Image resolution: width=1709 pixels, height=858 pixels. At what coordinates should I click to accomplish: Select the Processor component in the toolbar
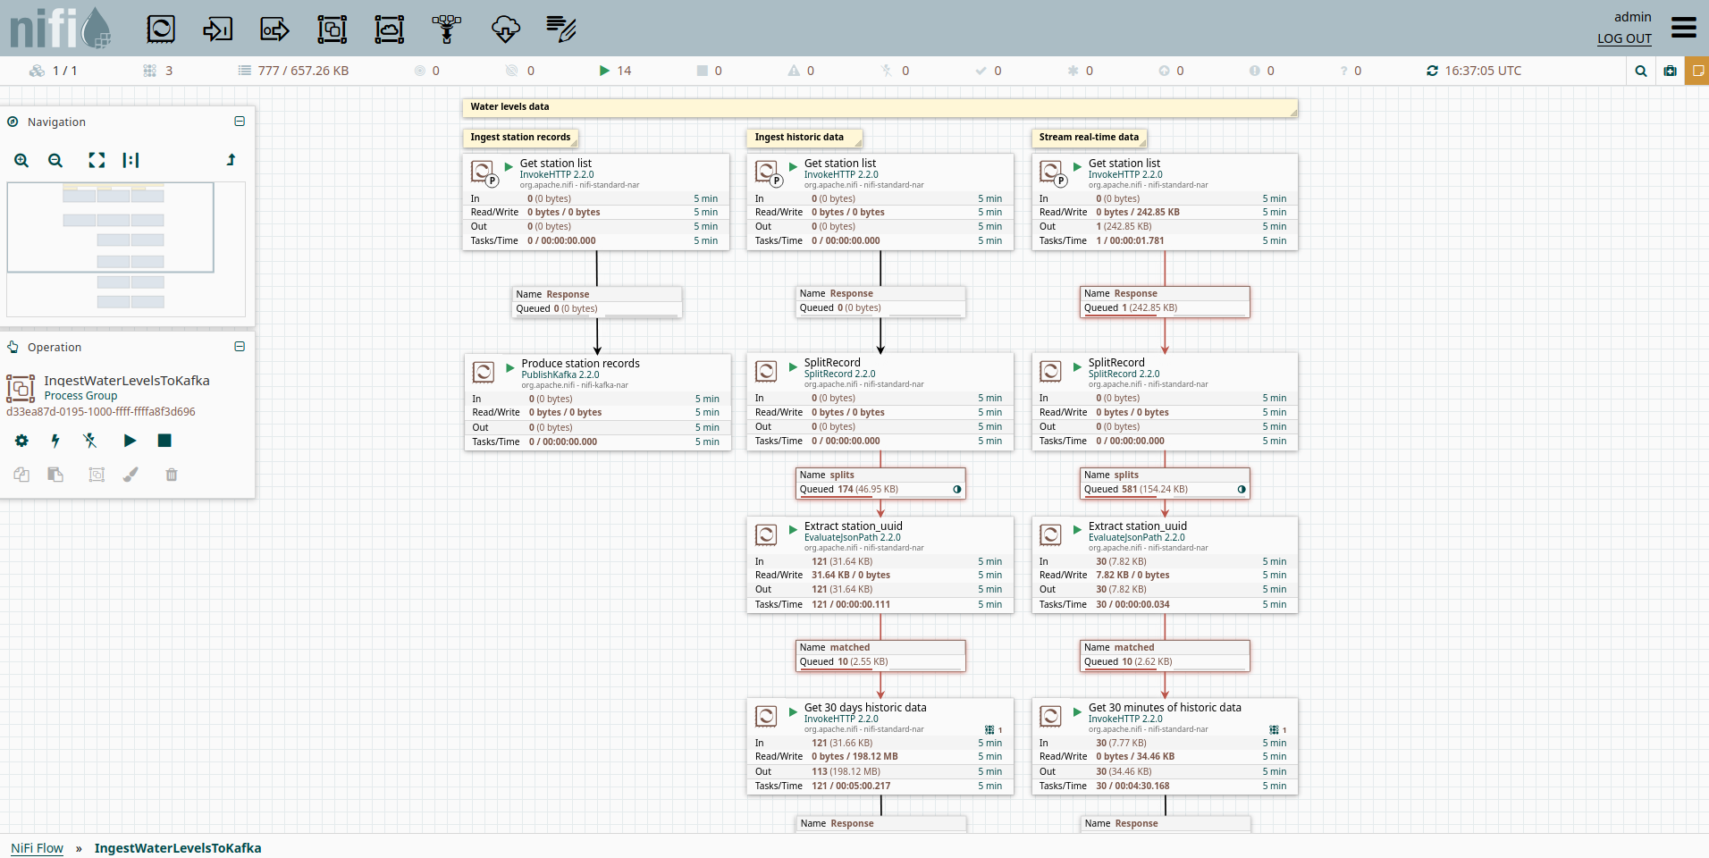pos(161,29)
